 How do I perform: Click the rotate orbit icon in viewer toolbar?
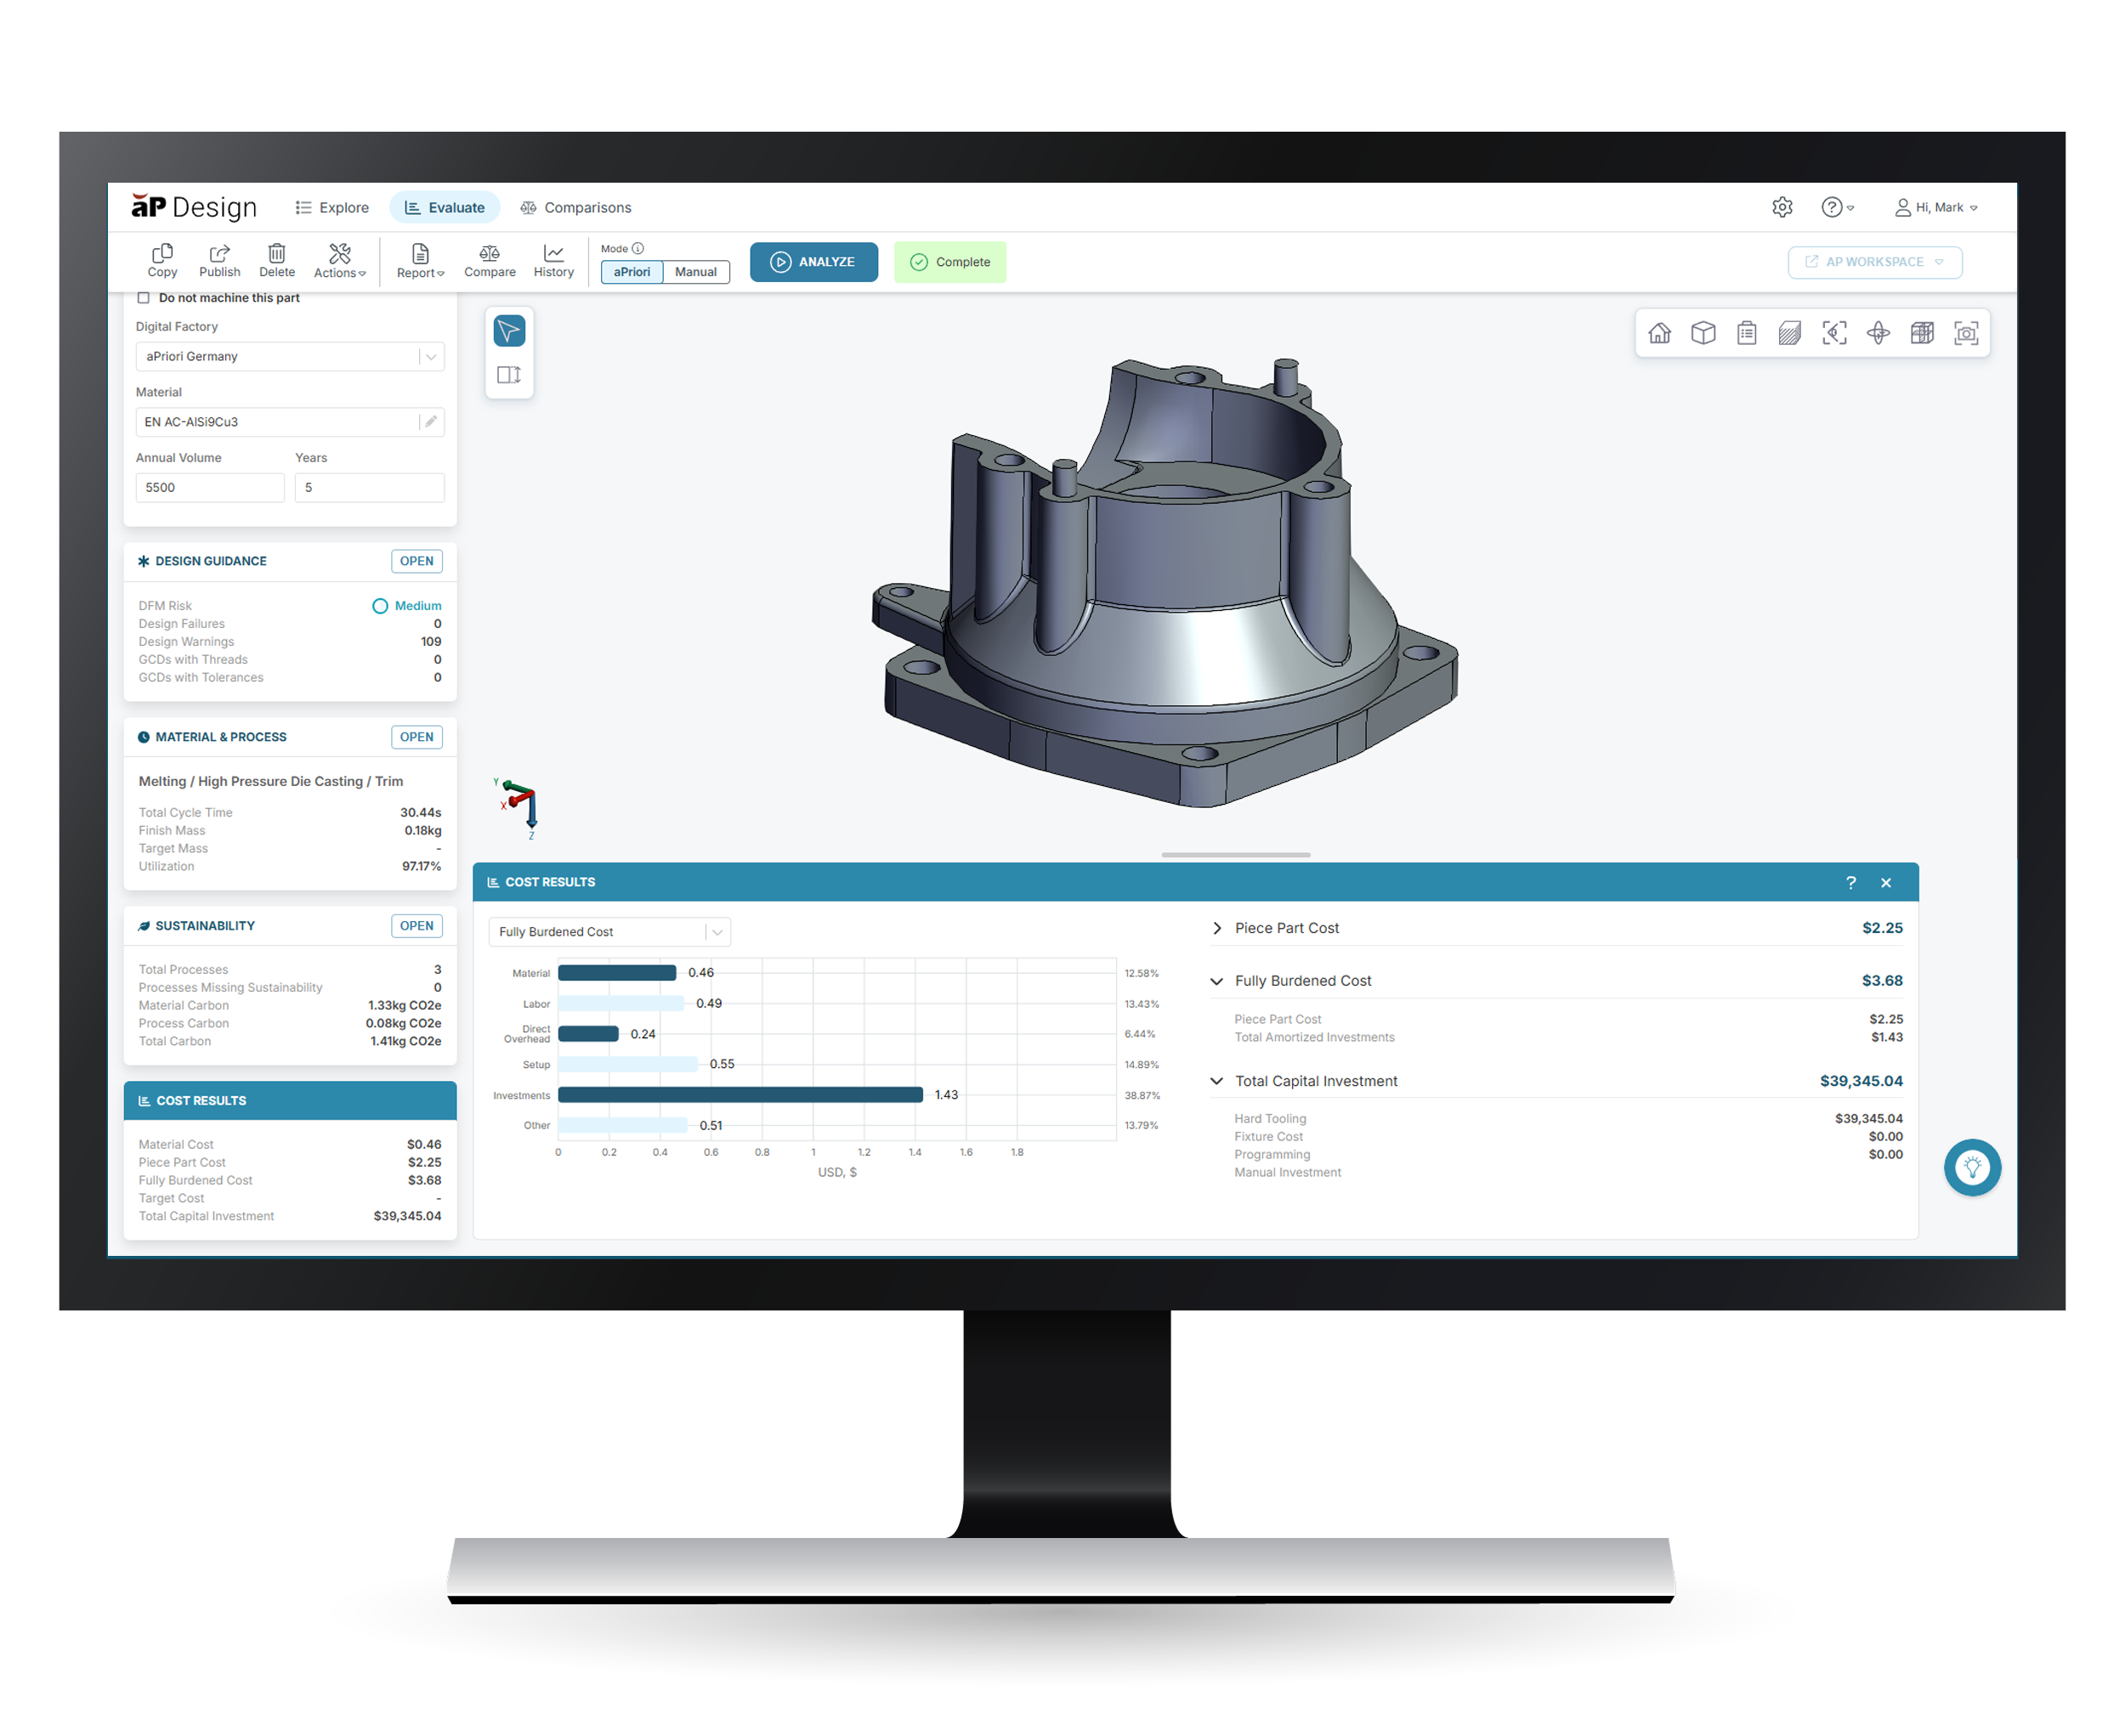[x=1878, y=333]
